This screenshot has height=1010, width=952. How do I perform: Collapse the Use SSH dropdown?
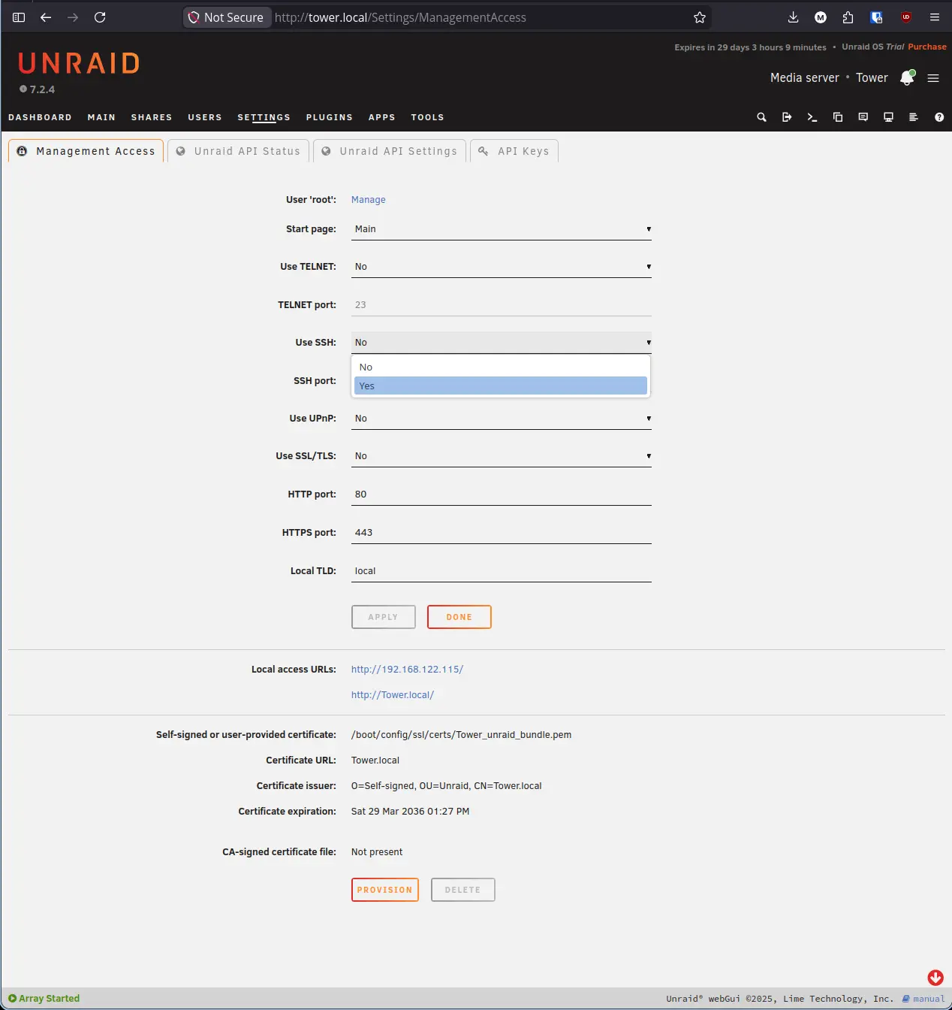[x=502, y=343]
